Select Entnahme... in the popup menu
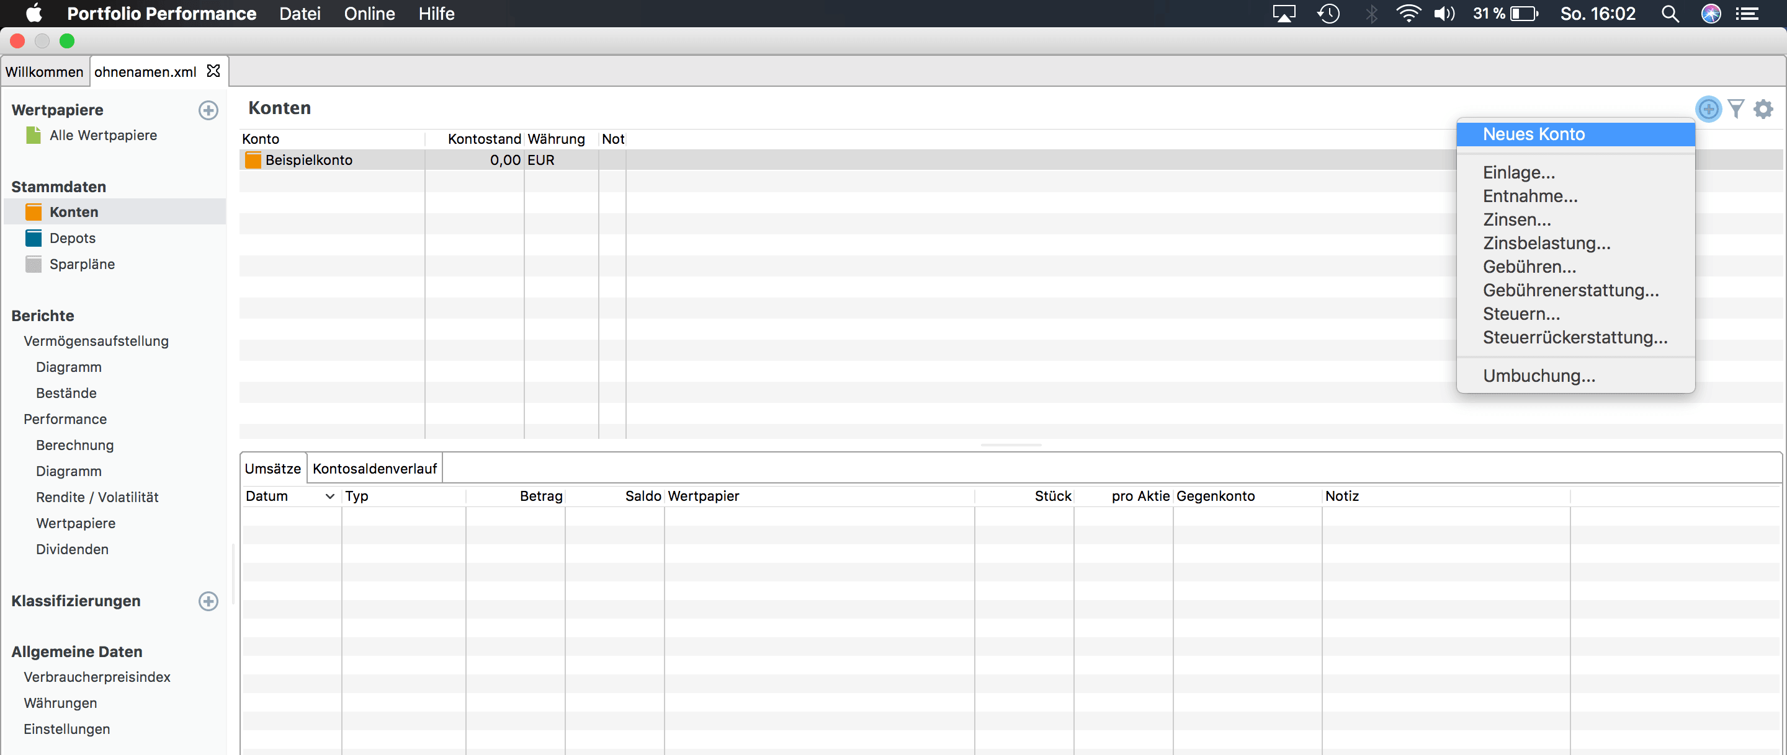Viewport: 1787px width, 755px height. click(1575, 195)
